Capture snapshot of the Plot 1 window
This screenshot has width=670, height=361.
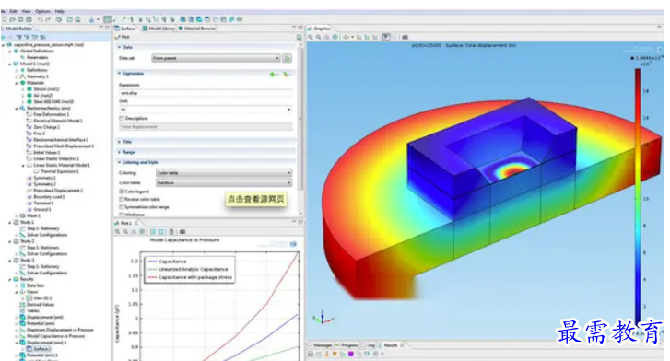tap(182, 231)
